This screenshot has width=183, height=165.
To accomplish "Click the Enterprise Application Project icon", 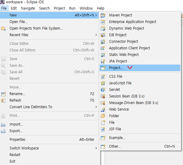I will click(103, 22).
